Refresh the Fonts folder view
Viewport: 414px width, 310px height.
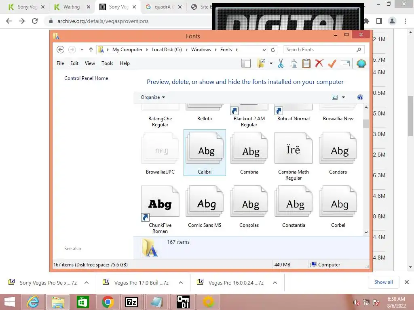273,50
